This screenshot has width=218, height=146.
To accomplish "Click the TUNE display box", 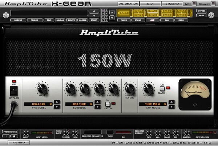I will (110, 132).
